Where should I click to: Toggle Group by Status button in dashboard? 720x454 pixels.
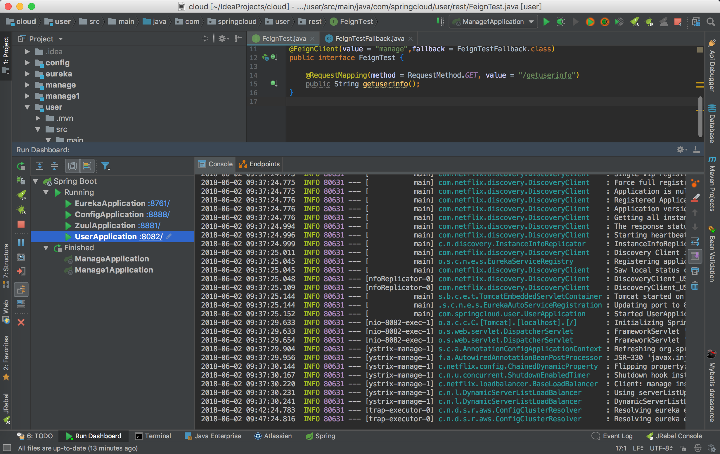pos(87,166)
